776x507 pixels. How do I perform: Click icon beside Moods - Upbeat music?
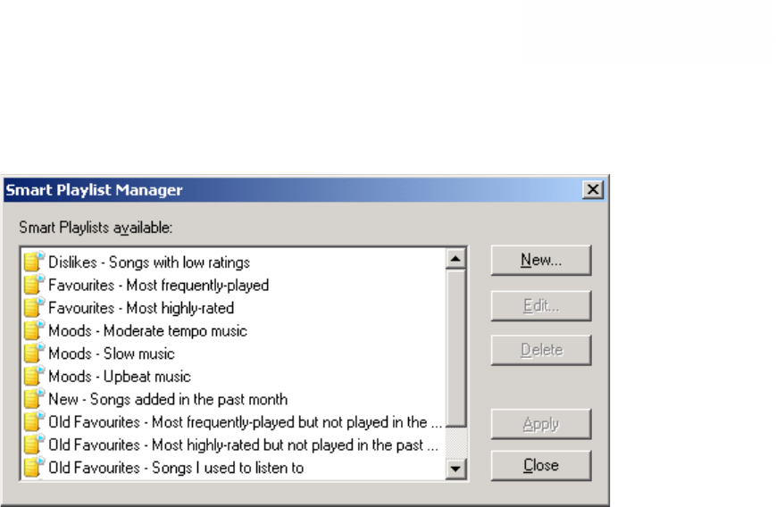click(x=34, y=376)
